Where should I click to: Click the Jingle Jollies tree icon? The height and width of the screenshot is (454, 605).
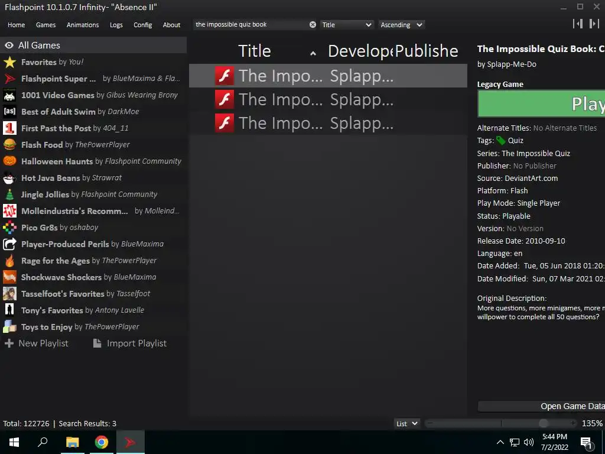point(9,194)
